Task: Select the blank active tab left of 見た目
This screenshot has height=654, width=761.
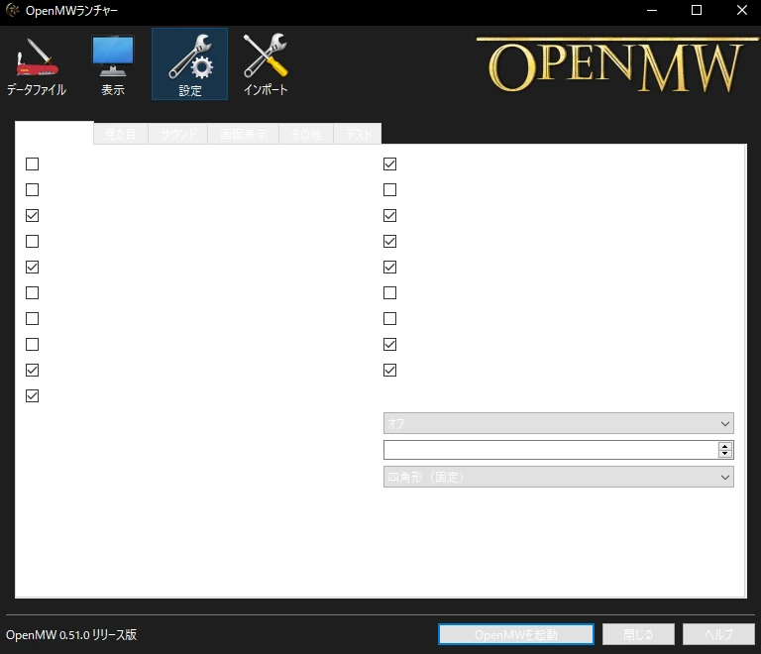Action: point(54,133)
